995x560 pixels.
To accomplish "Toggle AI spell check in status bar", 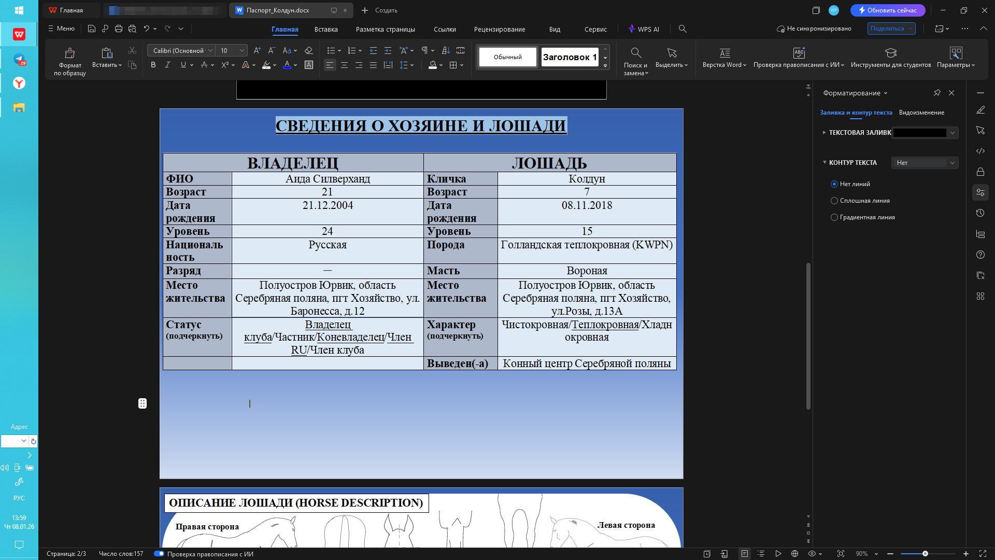I will pyautogui.click(x=159, y=554).
